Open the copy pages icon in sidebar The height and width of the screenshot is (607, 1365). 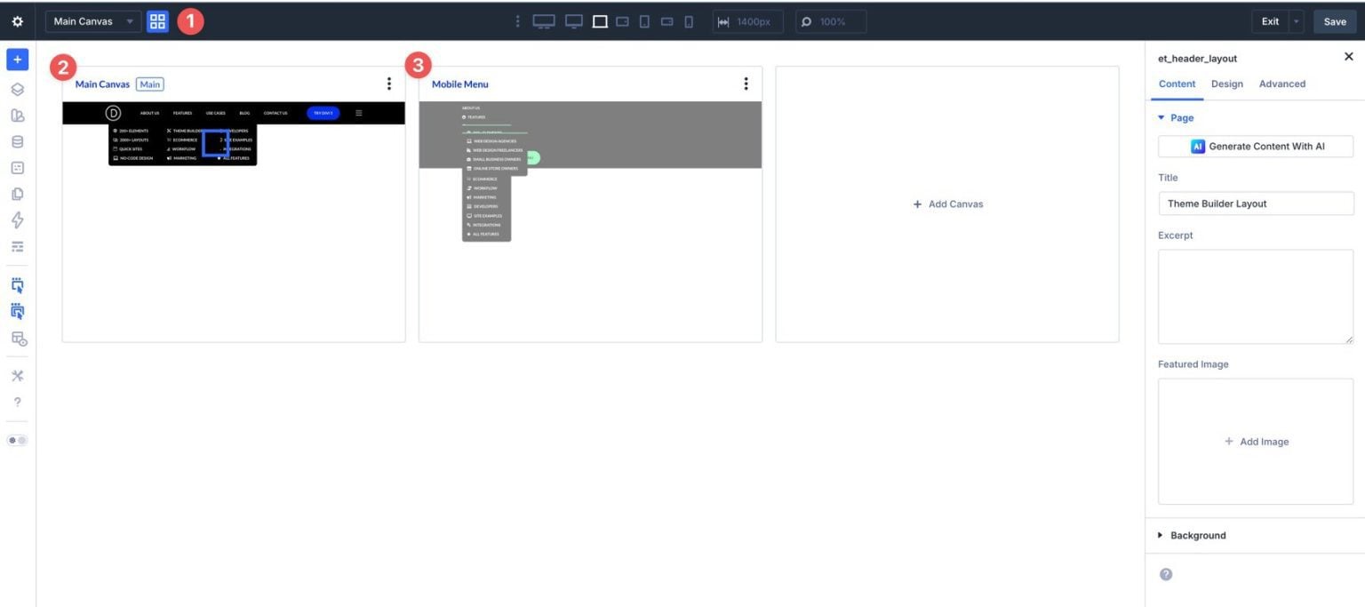point(18,194)
